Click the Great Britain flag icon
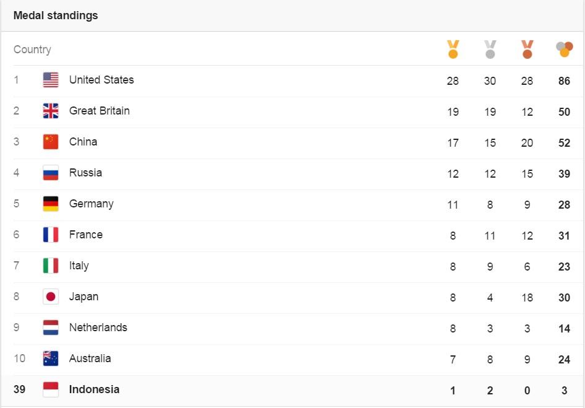 [x=51, y=111]
